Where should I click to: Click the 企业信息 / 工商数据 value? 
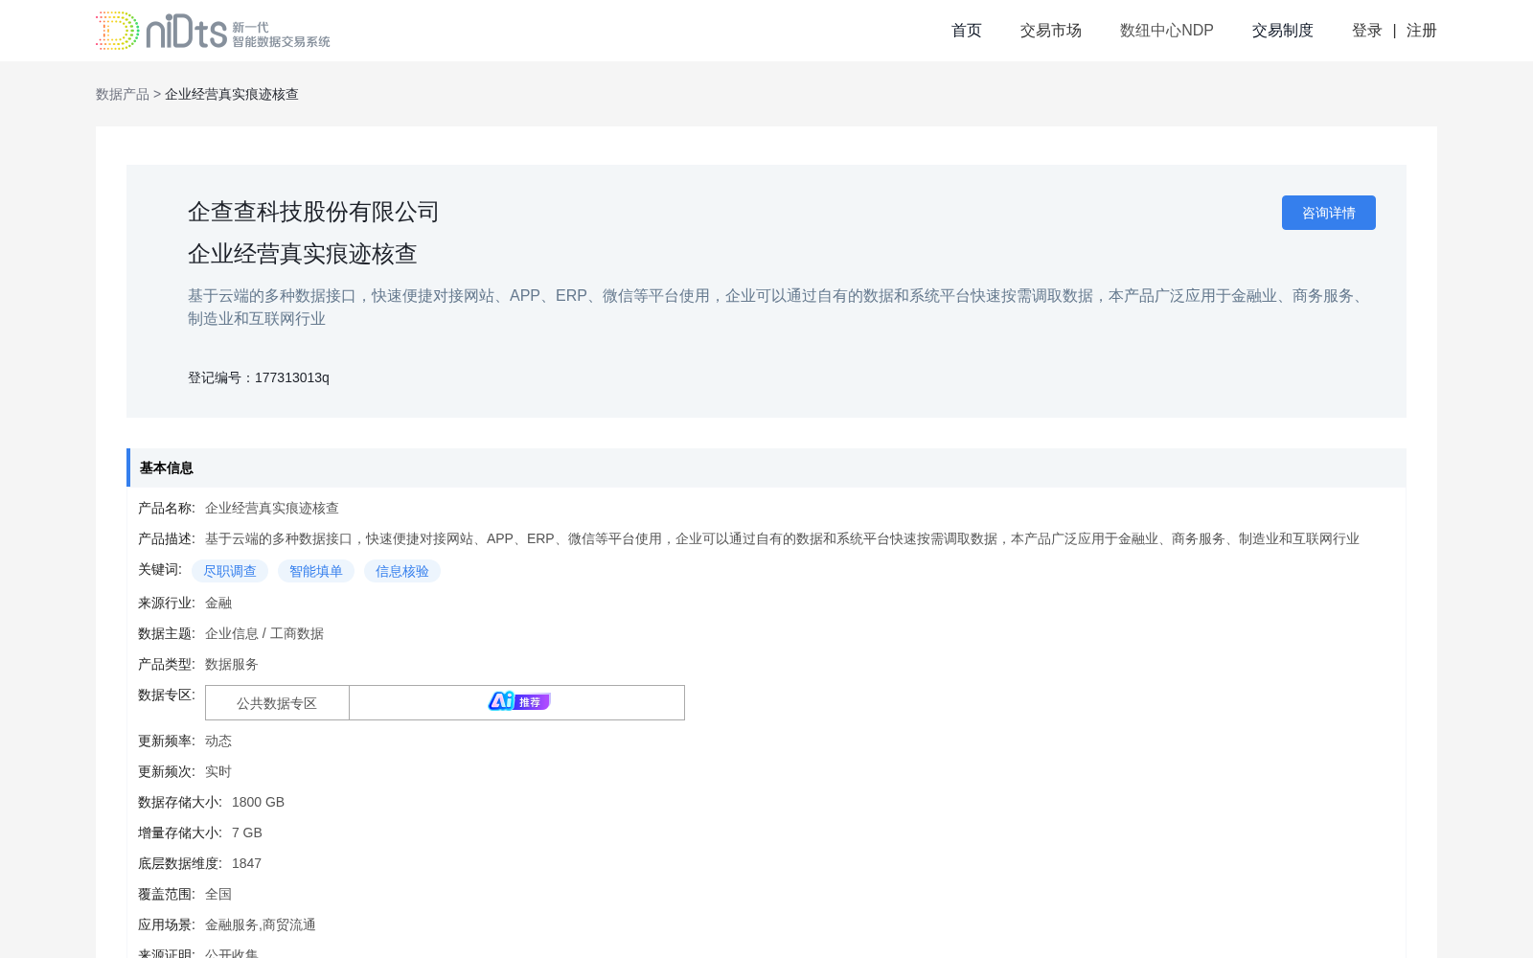[264, 633]
